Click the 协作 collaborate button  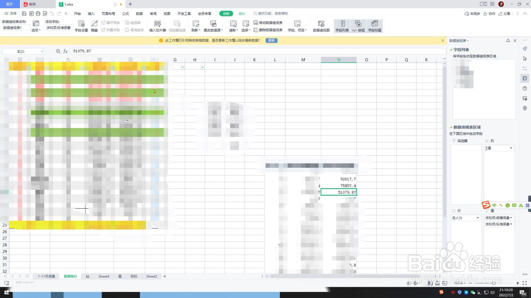pyautogui.click(x=489, y=14)
